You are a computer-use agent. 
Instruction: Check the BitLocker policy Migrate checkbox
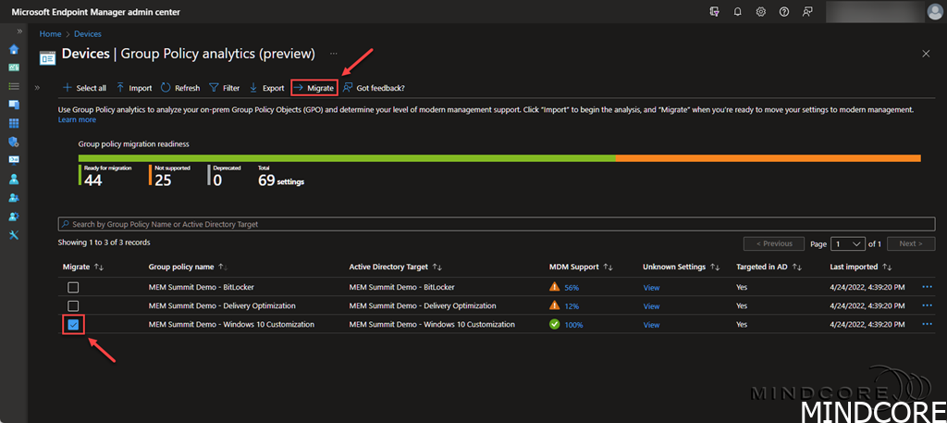[73, 287]
